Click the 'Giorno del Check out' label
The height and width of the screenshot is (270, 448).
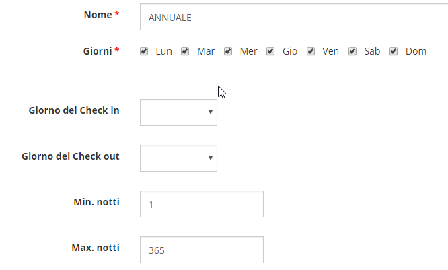tap(71, 156)
